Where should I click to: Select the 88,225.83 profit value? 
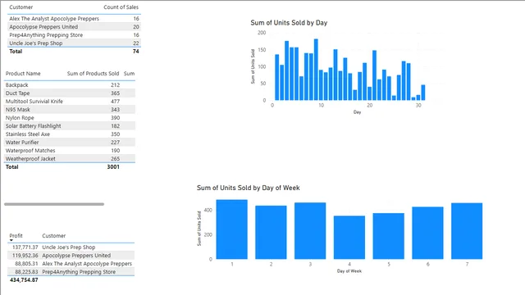[26, 271]
